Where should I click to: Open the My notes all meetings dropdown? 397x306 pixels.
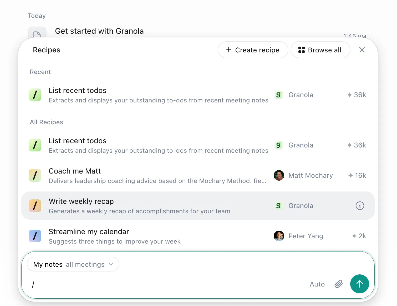pos(73,264)
